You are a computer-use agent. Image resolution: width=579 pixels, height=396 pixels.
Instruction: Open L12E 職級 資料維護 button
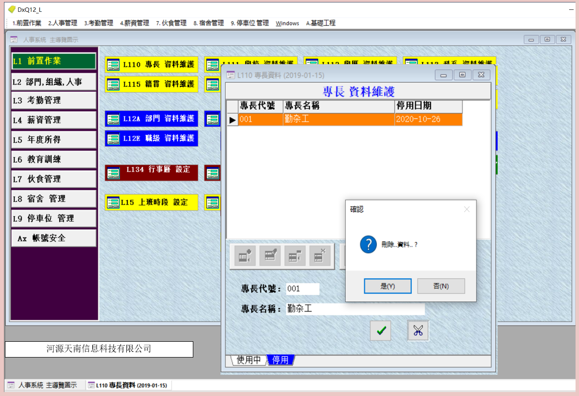click(x=151, y=138)
